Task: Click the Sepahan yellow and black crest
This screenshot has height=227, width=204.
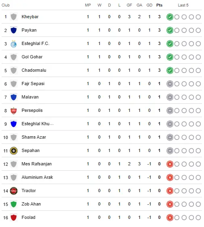Action: pos(14,151)
